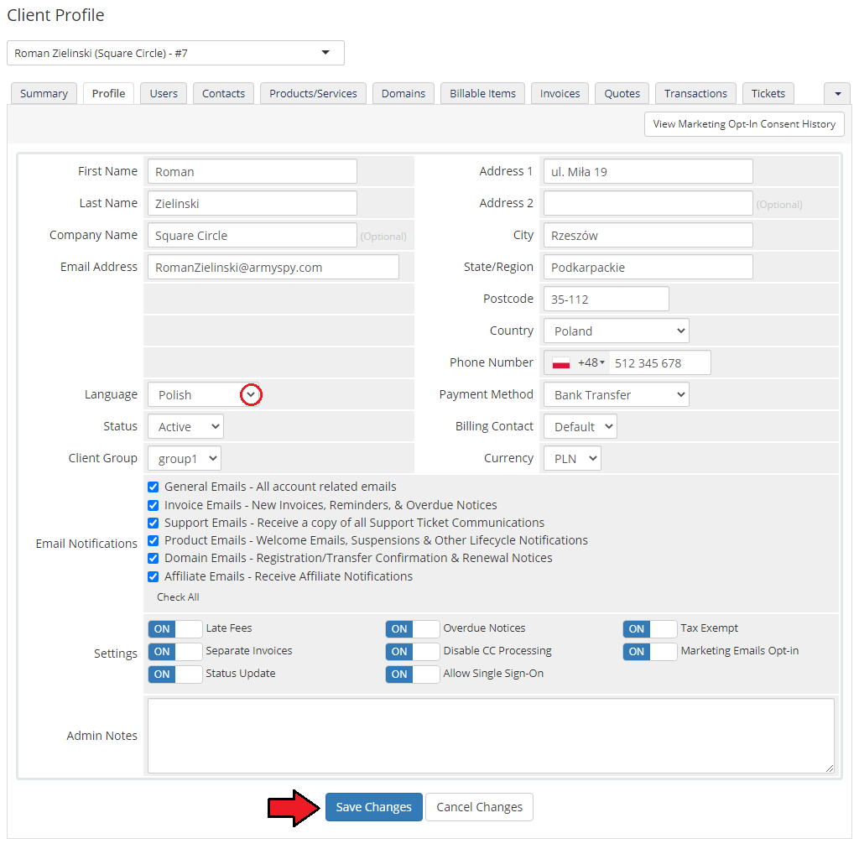Click the Check All link
Image resolution: width=859 pixels, height=849 pixels.
click(178, 597)
